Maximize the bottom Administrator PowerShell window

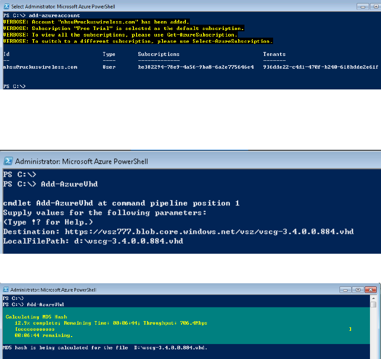coord(358,289)
